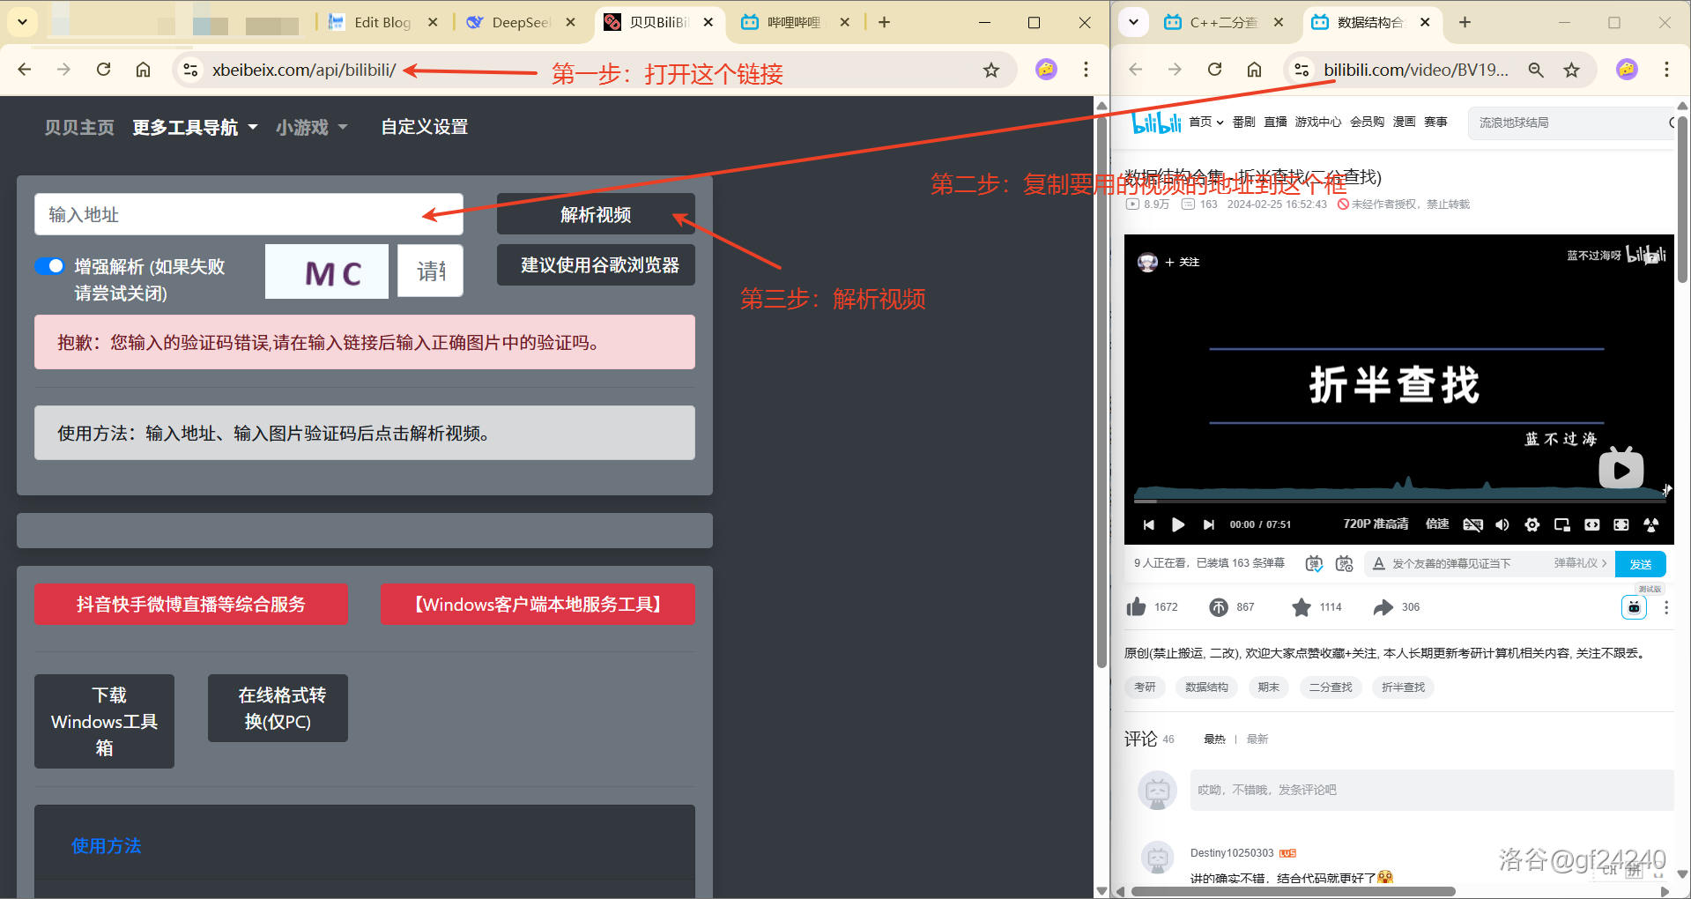1691x899 pixels.
Task: Send the danmaku with 发送 button
Action: (1641, 564)
